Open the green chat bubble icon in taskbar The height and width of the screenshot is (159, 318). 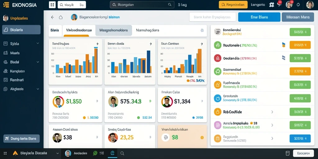pyautogui.click(x=95, y=153)
